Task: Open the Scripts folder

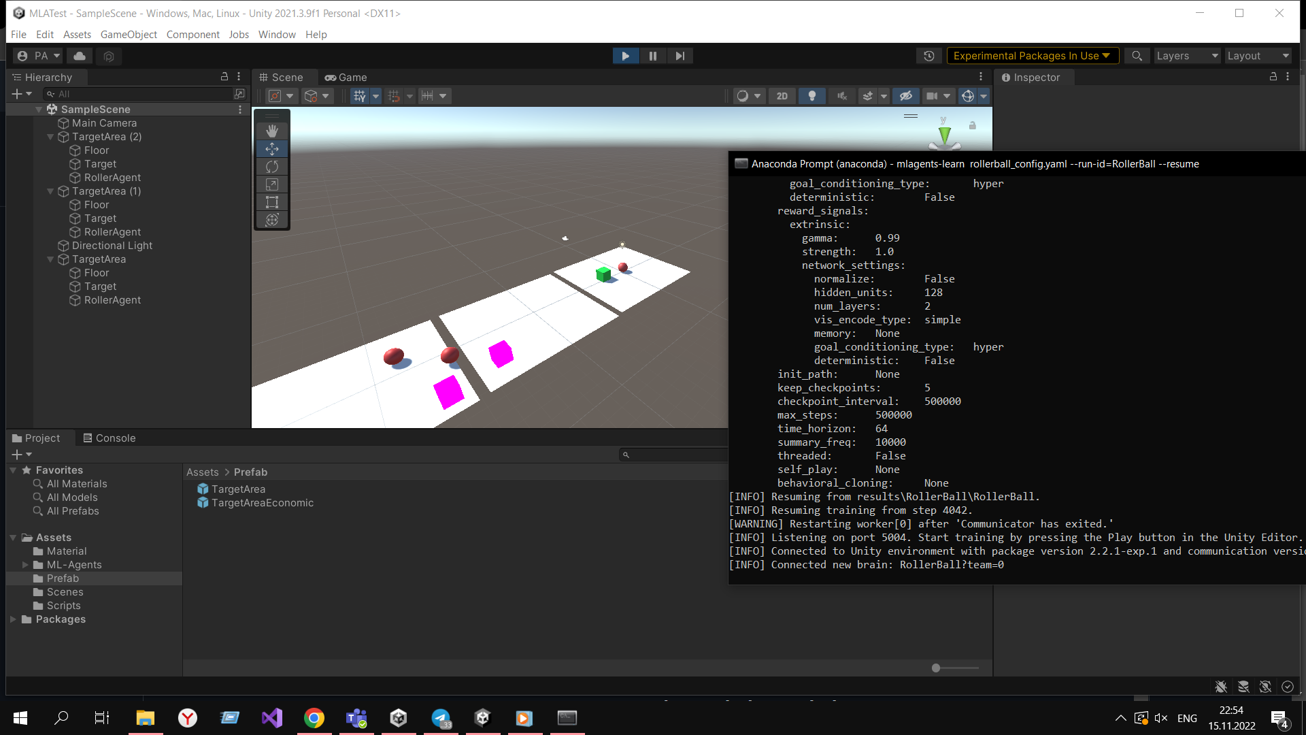Action: point(63,606)
